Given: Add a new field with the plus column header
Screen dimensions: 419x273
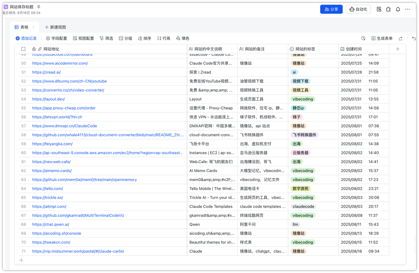Looking at the screenshot, I should (397, 49).
